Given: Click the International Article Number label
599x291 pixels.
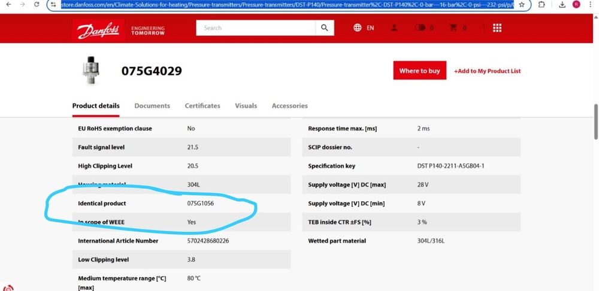Looking at the screenshot, I should pos(118,241).
